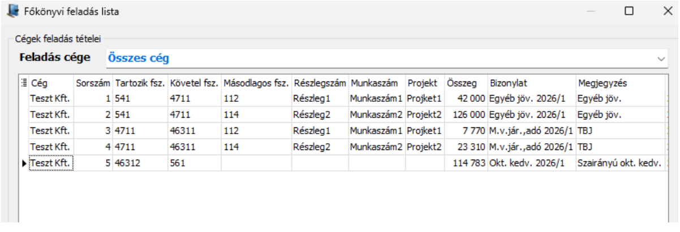Open the Feladás cége dropdown arrow
Screen dimensions: 680x232
pyautogui.click(x=660, y=58)
